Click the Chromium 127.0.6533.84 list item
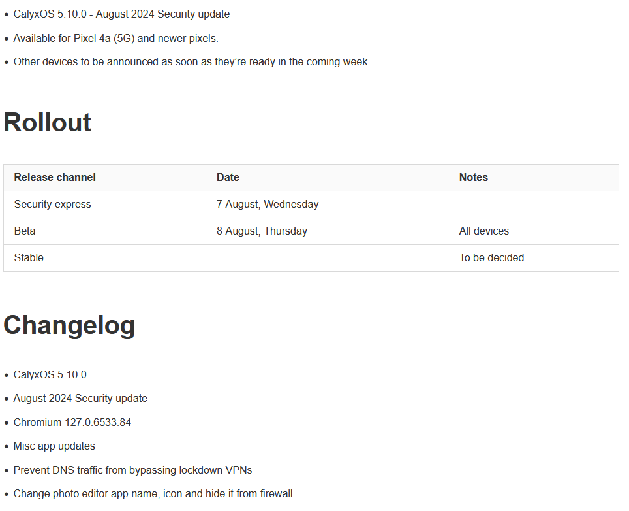 click(x=72, y=422)
